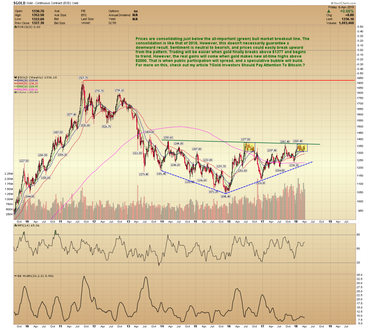Screen dimensions: 368x329
Task: Click the icon beside MFI(14) label
Action: [x=16, y=226]
